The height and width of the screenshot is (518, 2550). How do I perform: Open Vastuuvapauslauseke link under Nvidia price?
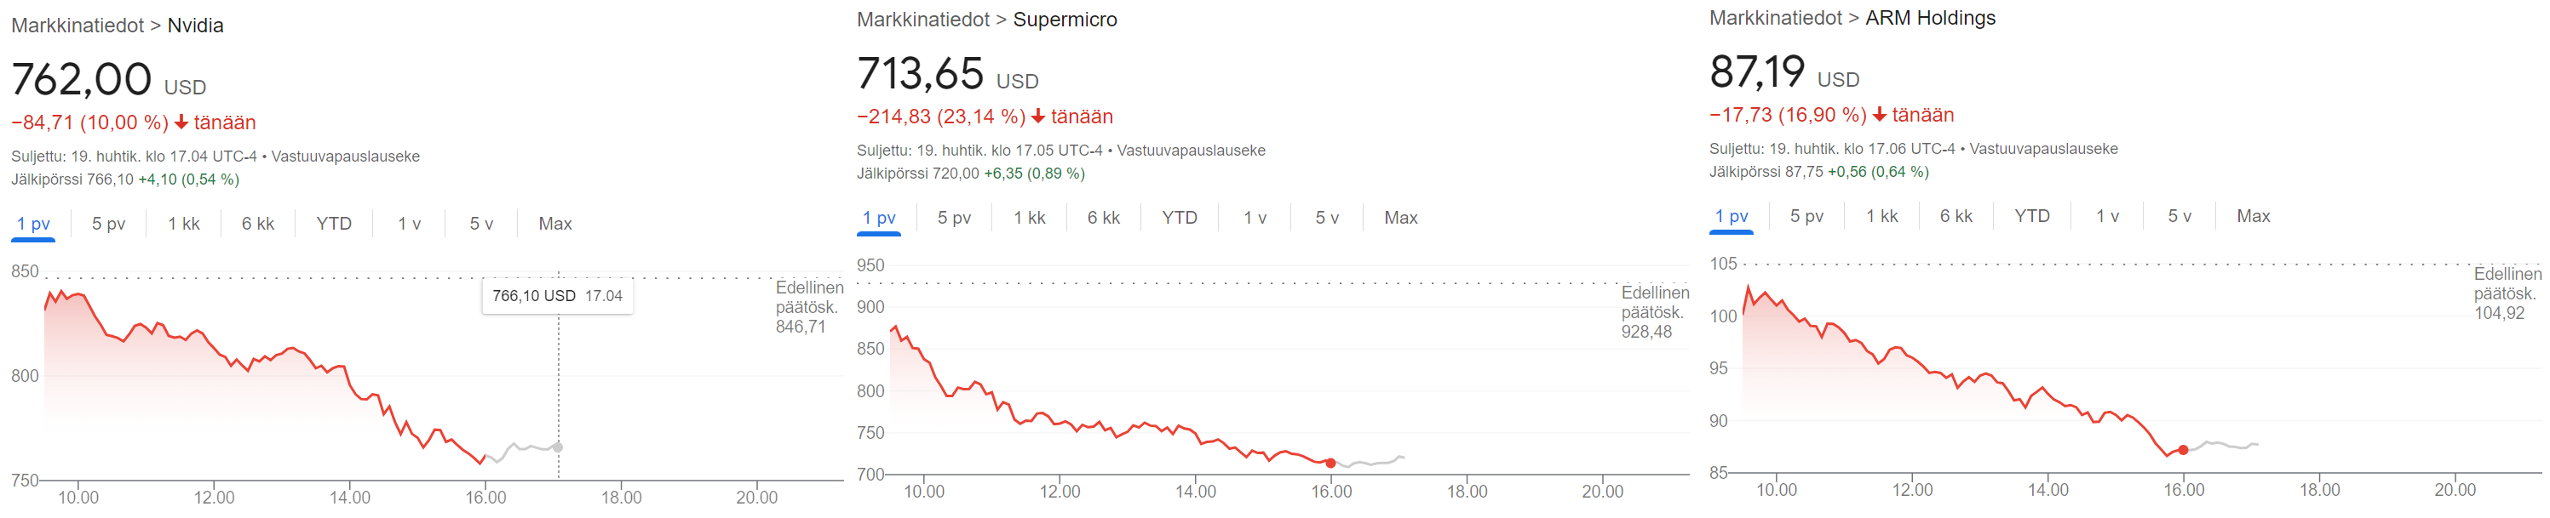(x=346, y=157)
